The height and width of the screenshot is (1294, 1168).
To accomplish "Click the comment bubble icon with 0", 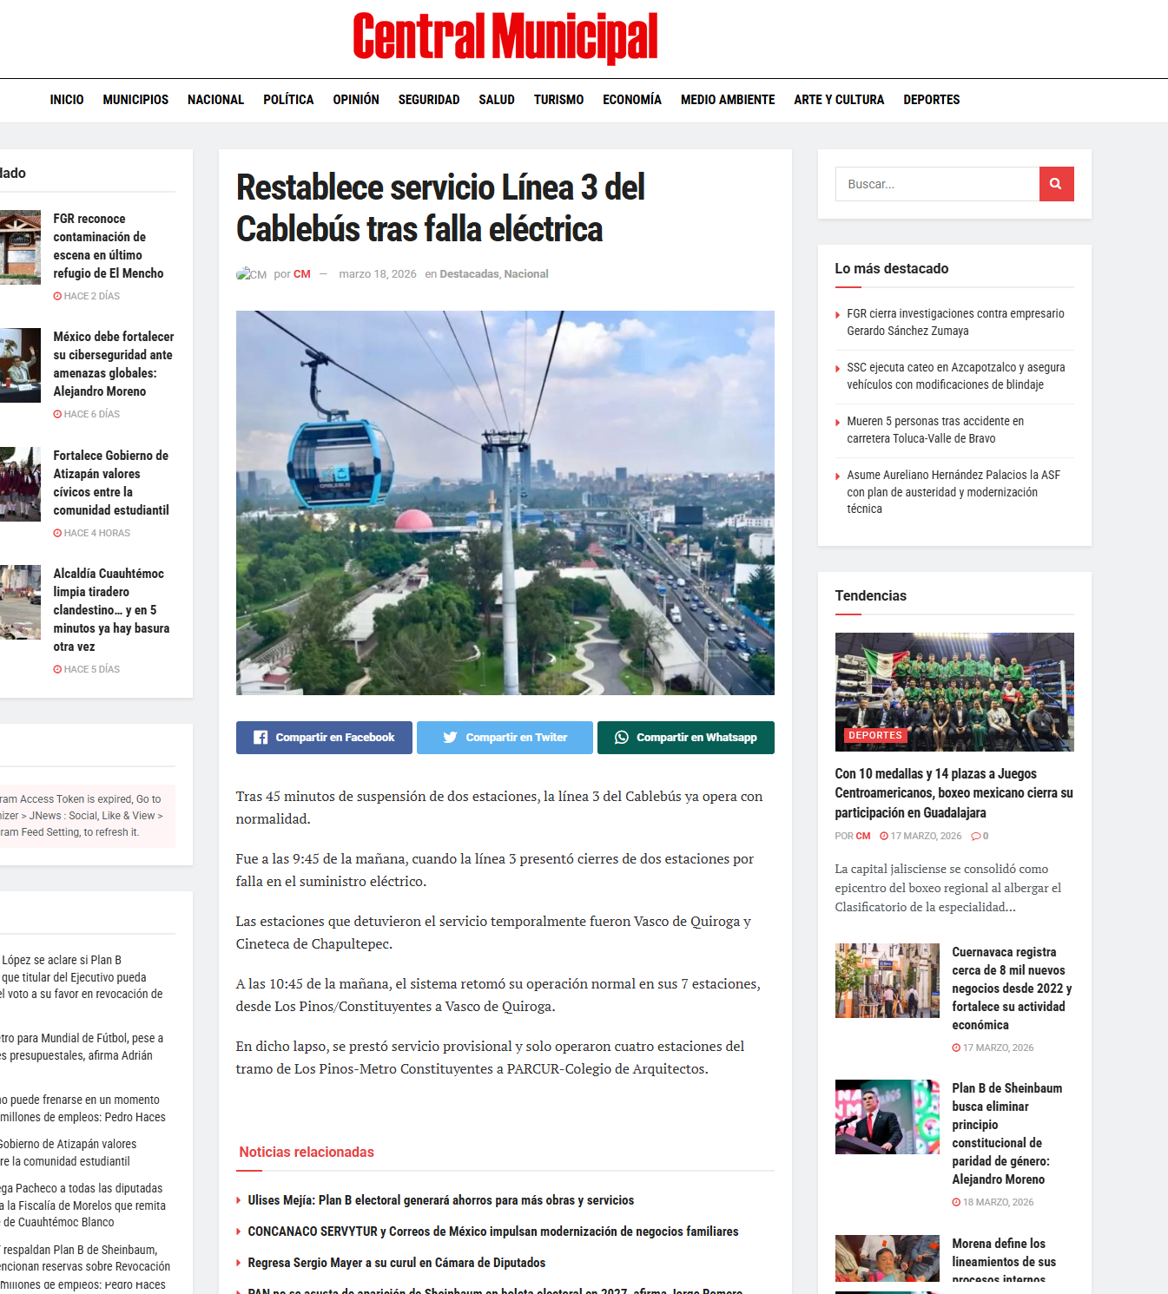I will pyautogui.click(x=975, y=837).
